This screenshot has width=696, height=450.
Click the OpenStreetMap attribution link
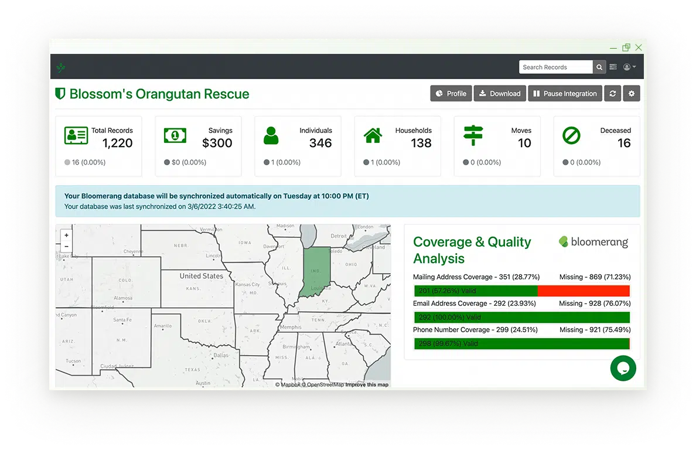click(x=322, y=385)
